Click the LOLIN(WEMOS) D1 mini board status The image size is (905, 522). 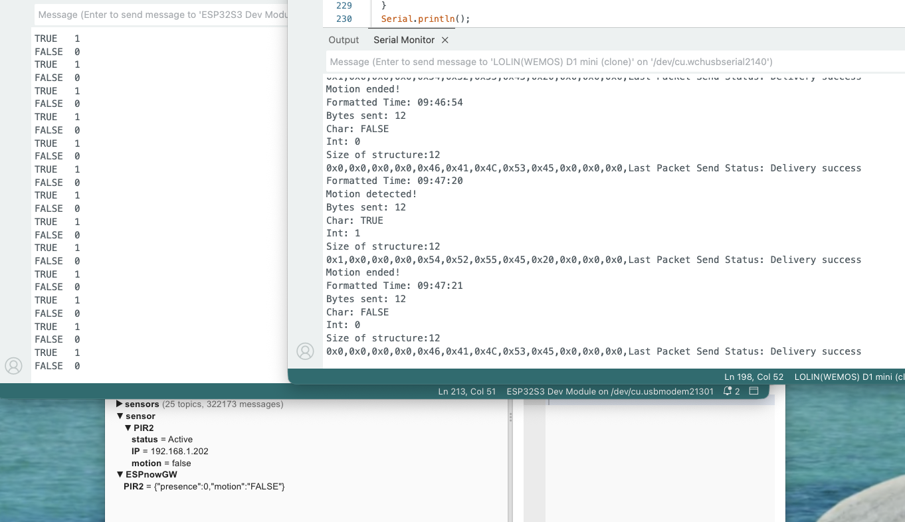(849, 377)
